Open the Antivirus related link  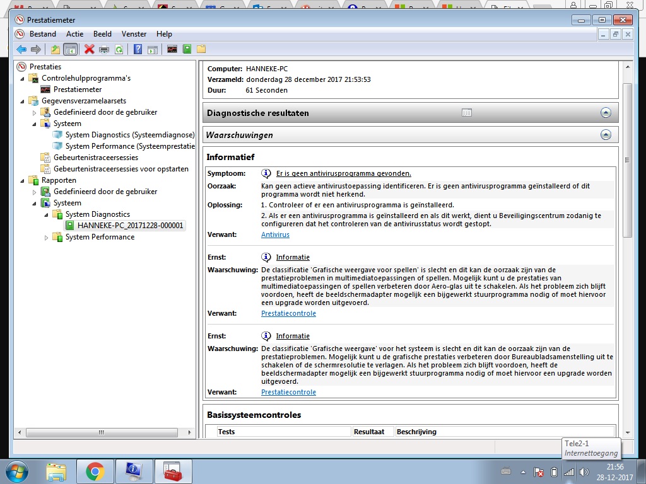(x=275, y=234)
